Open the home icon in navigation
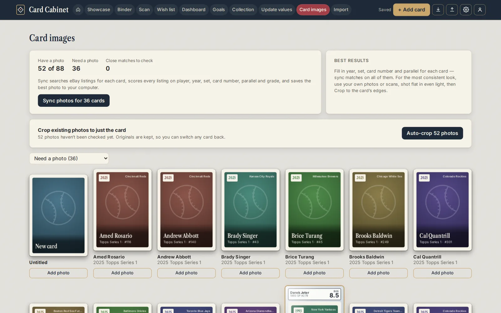The width and height of the screenshot is (501, 313). [x=78, y=10]
